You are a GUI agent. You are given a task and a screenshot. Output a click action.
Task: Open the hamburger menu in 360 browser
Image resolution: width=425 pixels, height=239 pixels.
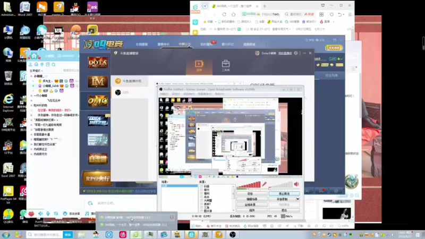[350, 14]
